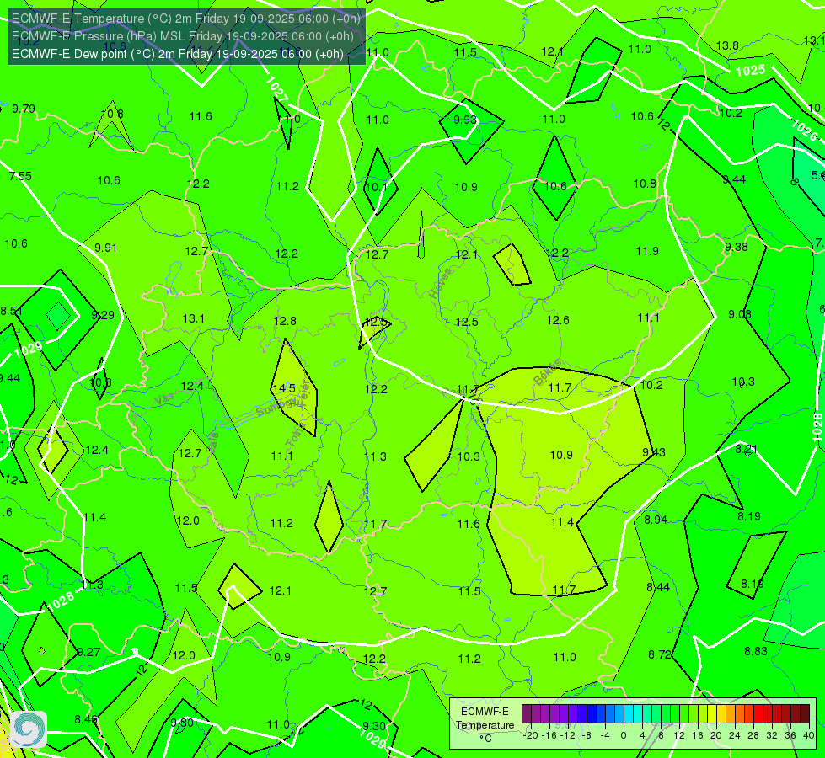The width and height of the screenshot is (825, 758).
Task: Click the 10.1 temperature value
Action: pos(376,187)
